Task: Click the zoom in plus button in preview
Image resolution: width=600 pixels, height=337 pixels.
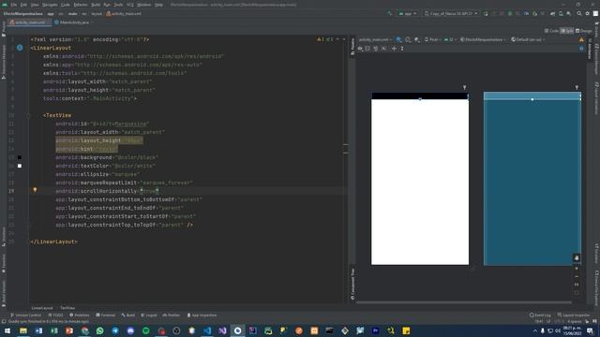Action: [577, 269]
